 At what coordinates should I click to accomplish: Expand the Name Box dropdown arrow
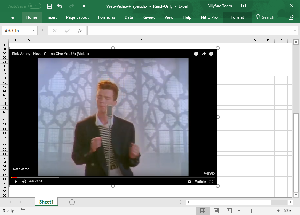pos(34,30)
